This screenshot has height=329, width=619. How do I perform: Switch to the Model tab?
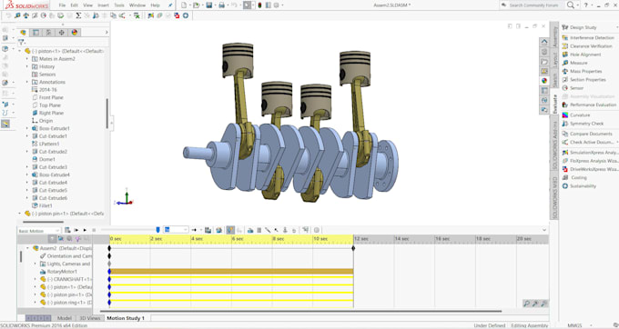[65, 318]
